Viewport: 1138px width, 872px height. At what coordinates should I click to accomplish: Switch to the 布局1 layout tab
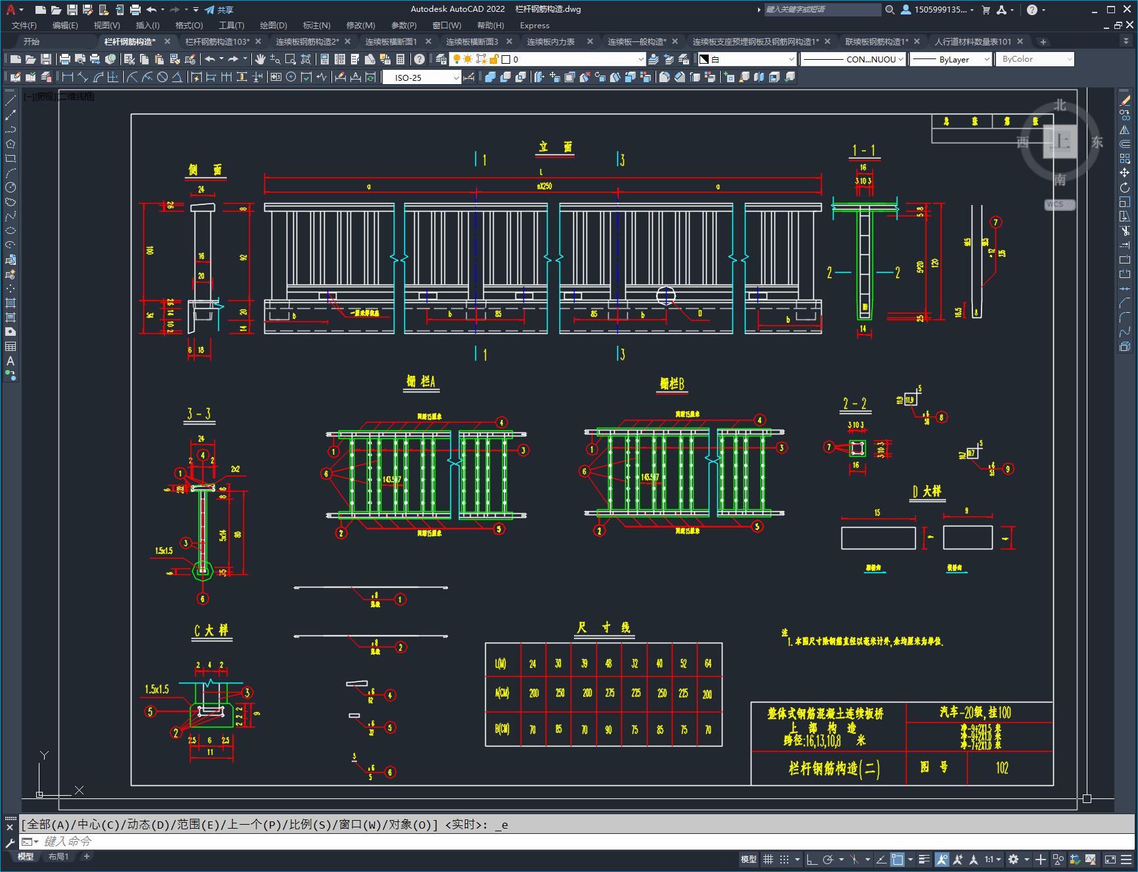(x=59, y=856)
